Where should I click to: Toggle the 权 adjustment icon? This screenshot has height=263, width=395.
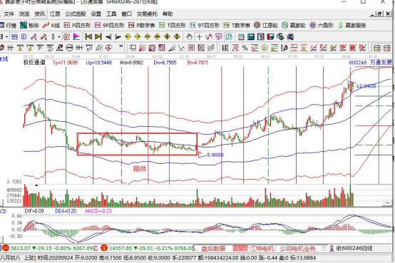click(x=66, y=37)
